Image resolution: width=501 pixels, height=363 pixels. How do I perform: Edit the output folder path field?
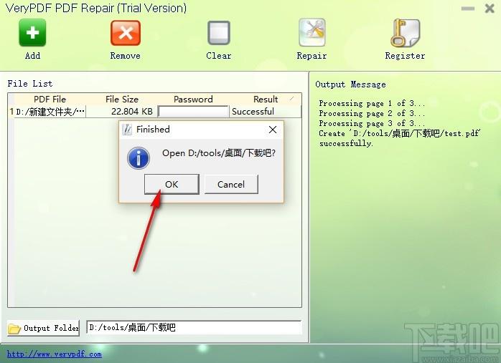[x=194, y=328]
